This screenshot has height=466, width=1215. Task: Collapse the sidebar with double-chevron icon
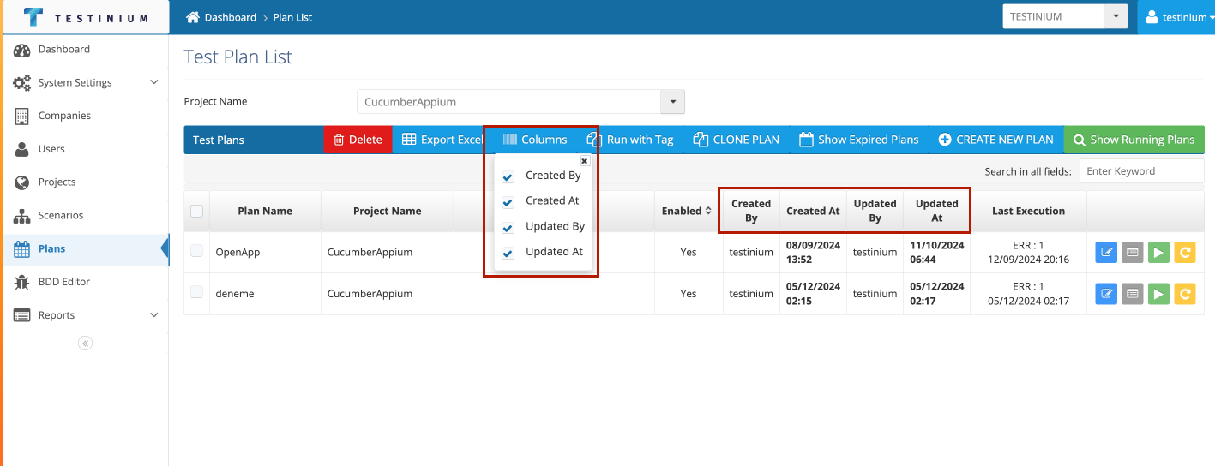(85, 344)
